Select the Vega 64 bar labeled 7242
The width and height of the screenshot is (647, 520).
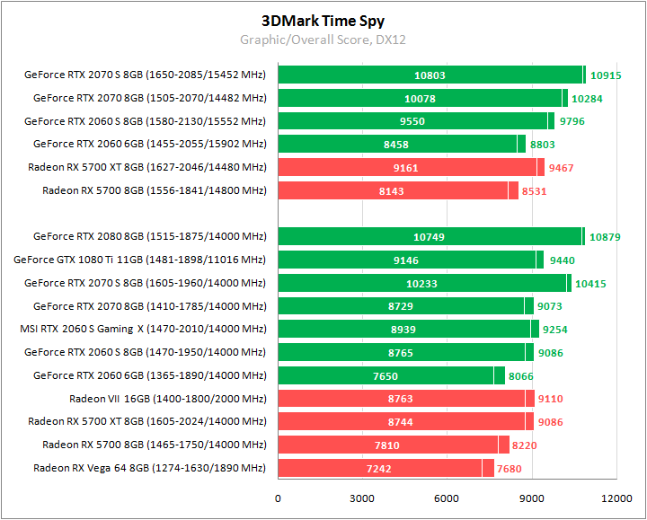(x=380, y=468)
